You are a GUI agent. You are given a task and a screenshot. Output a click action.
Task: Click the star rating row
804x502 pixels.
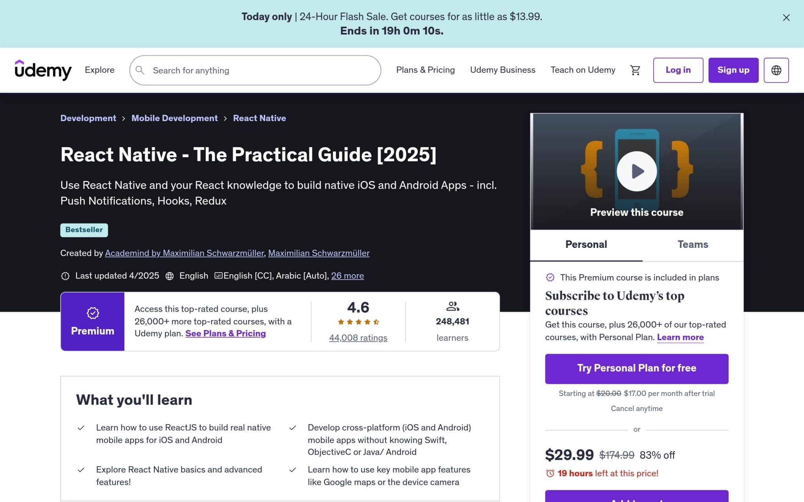tap(358, 322)
